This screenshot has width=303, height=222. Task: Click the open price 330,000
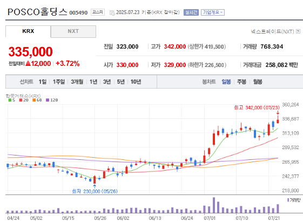click(x=127, y=65)
